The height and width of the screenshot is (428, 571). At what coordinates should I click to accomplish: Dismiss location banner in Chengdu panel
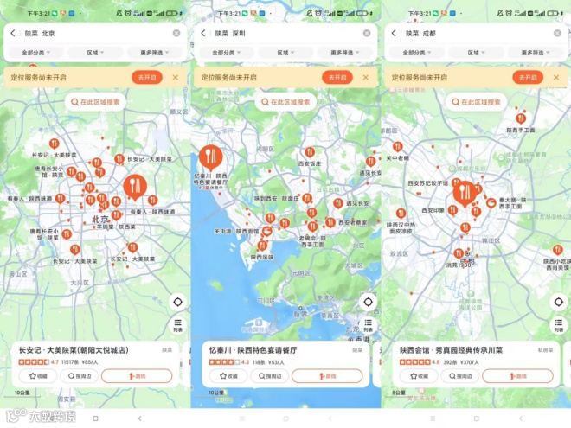556,78
